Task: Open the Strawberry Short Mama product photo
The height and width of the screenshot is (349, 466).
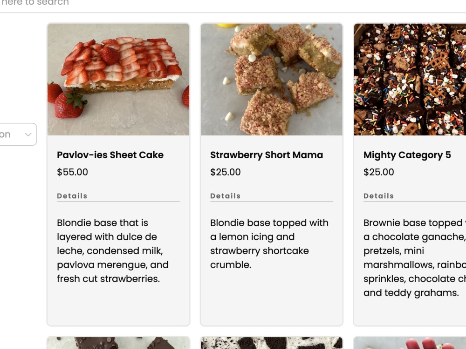Action: point(272,80)
